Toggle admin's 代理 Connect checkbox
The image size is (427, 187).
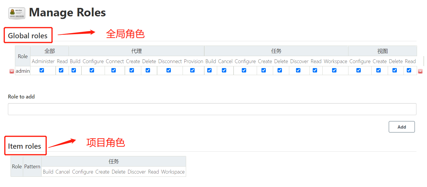coord(113,70)
